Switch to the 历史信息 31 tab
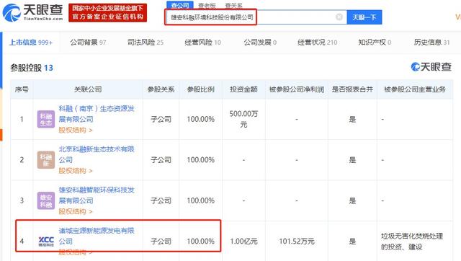Image resolution: width=461 pixels, height=261 pixels. click(x=431, y=43)
